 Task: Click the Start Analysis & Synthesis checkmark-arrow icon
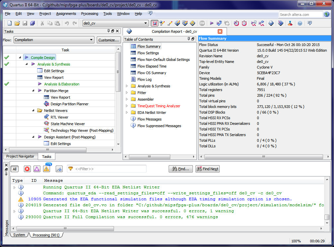click(x=219, y=23)
